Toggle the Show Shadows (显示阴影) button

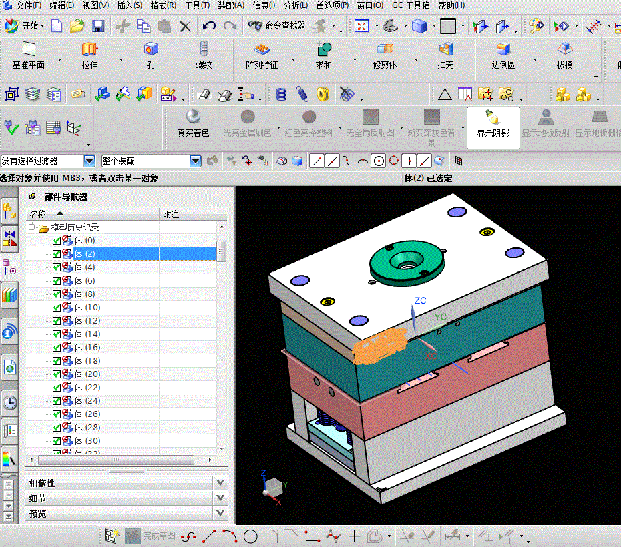493,128
